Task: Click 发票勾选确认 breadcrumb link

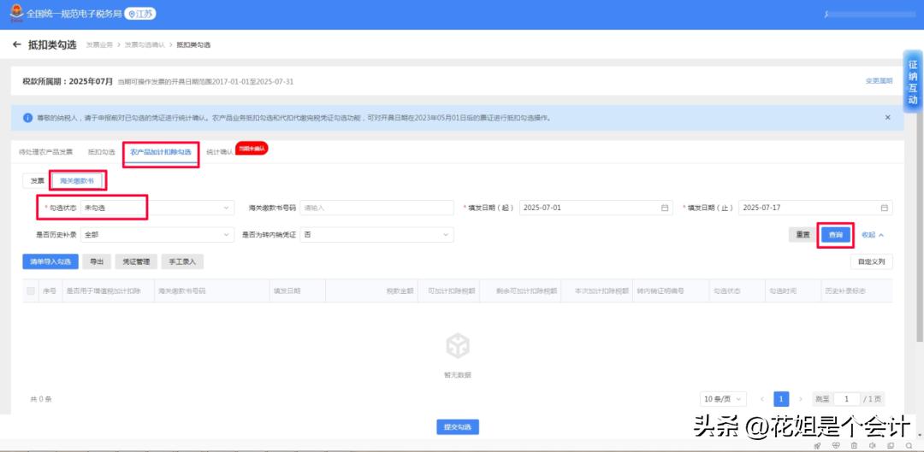Action: 145,45
